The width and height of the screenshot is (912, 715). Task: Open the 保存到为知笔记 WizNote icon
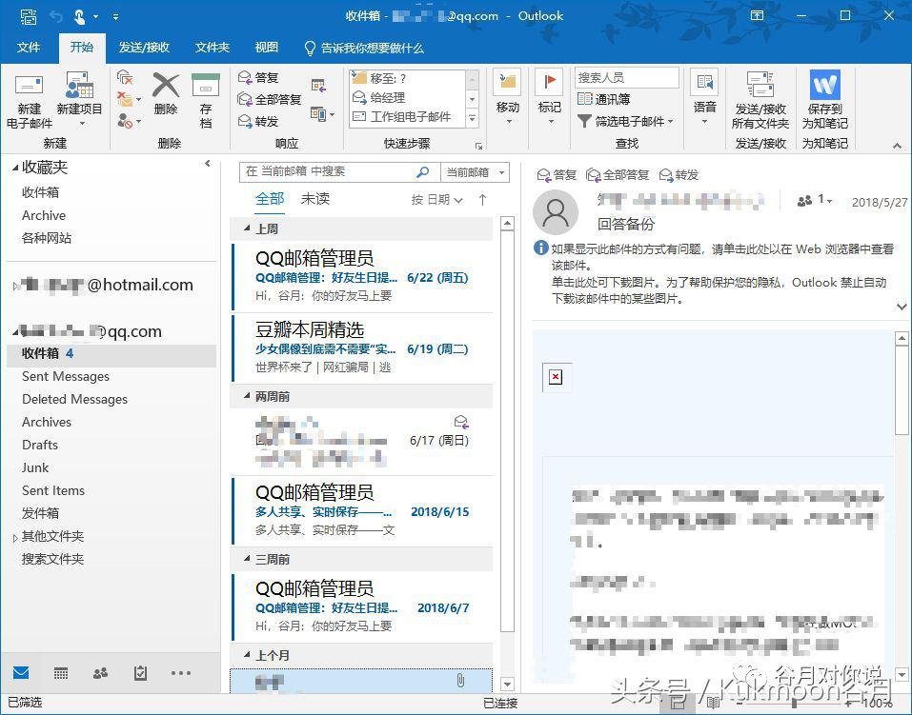(x=823, y=95)
